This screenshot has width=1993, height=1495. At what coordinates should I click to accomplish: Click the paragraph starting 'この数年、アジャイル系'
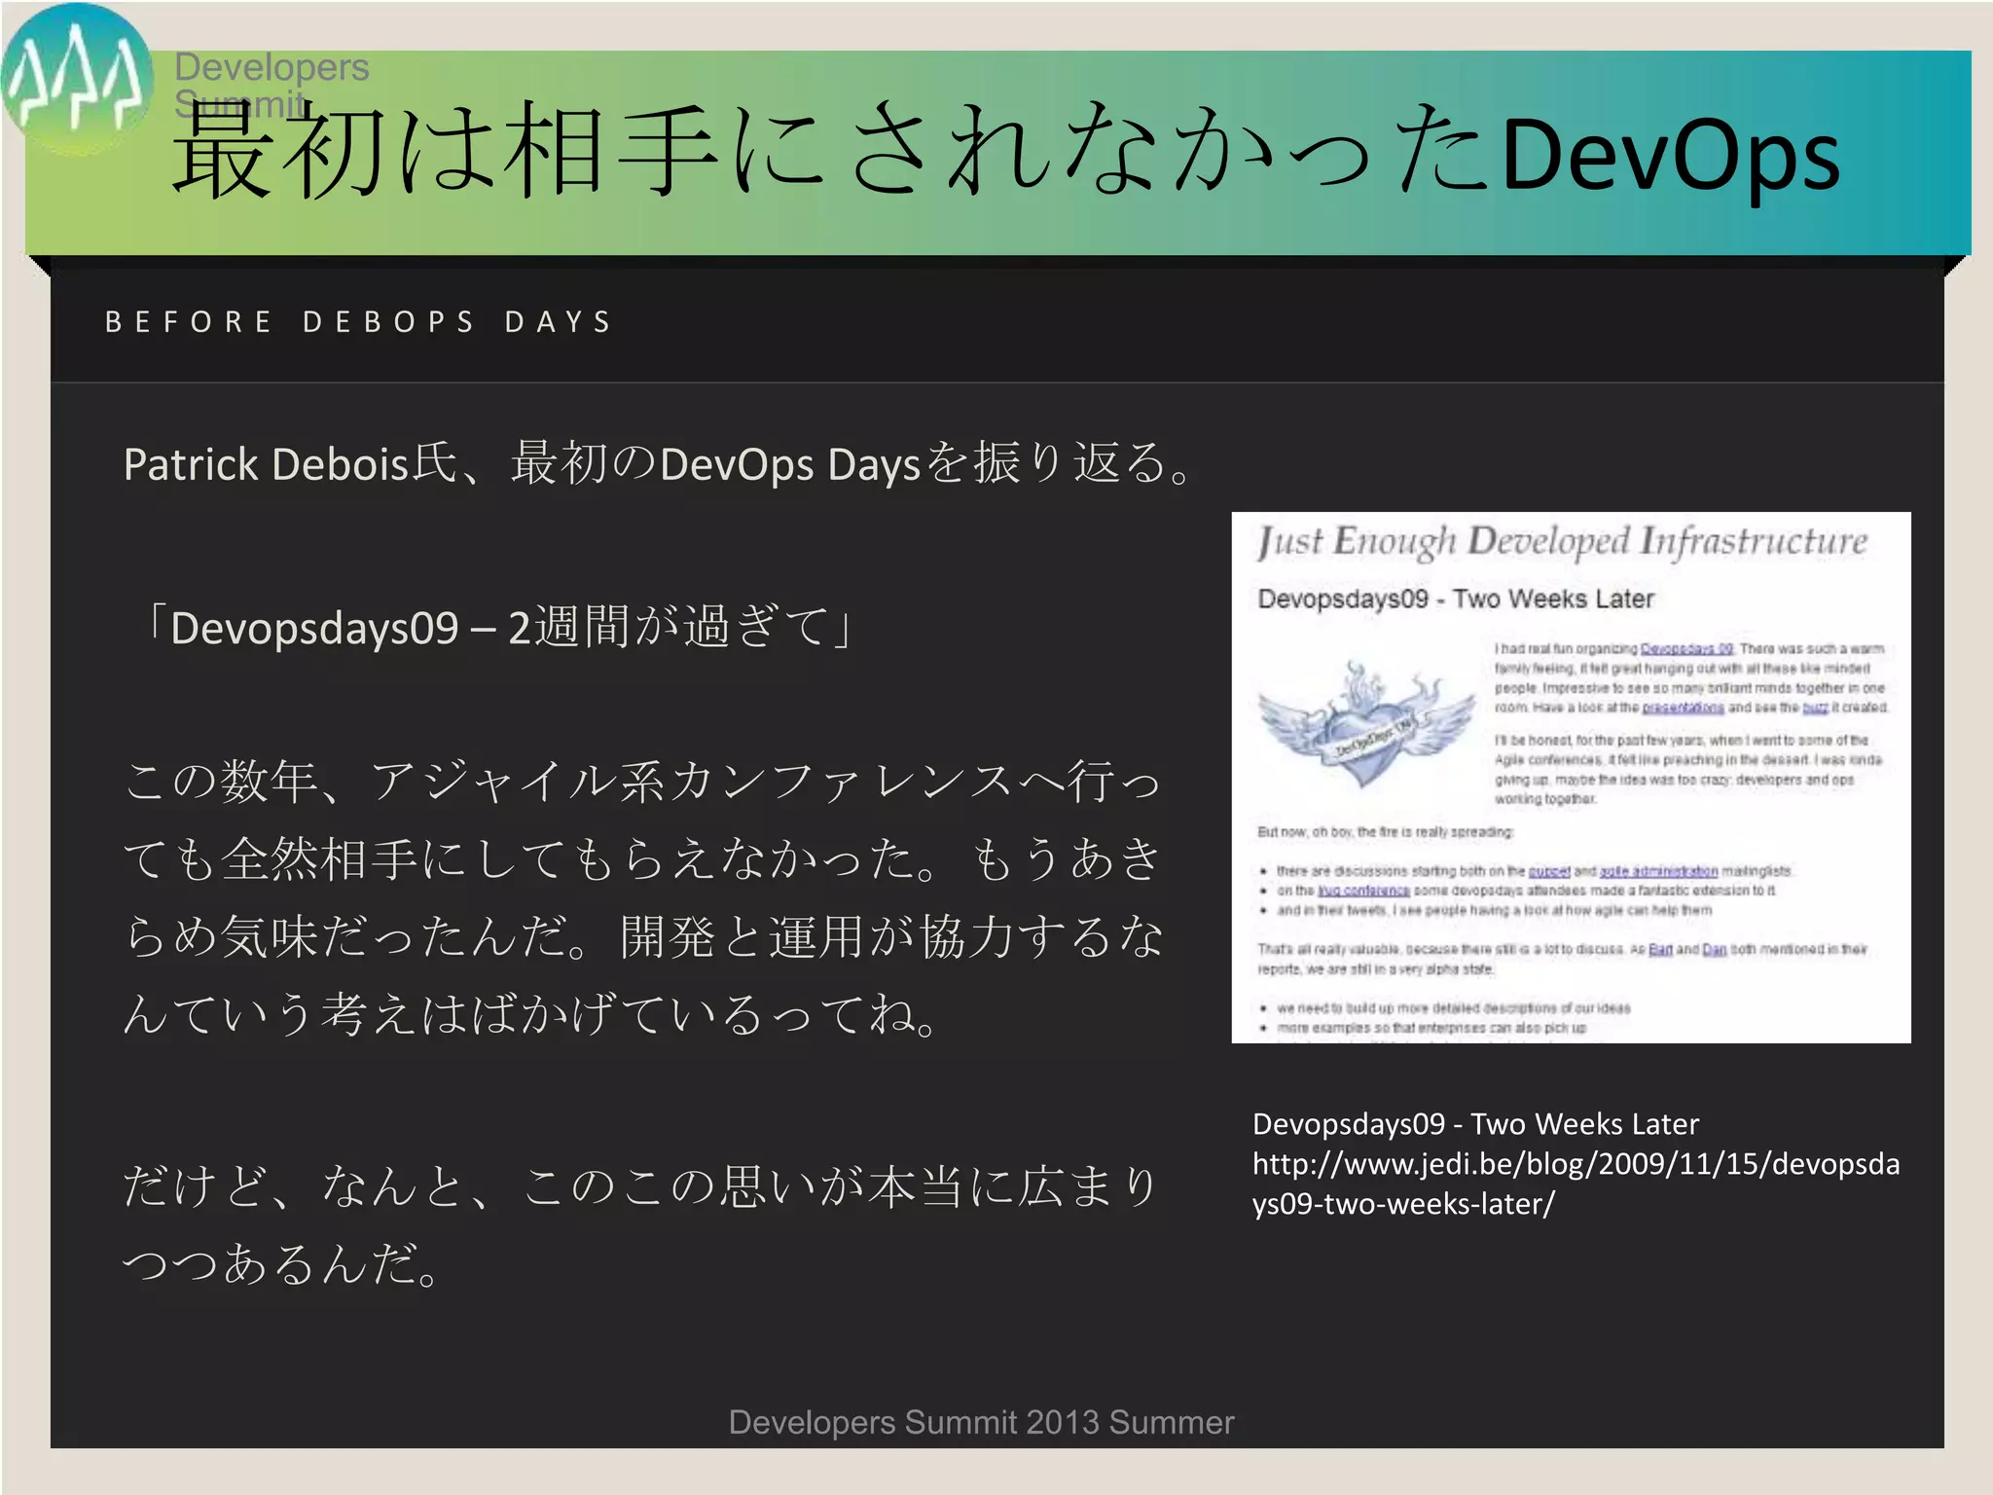tap(642, 897)
